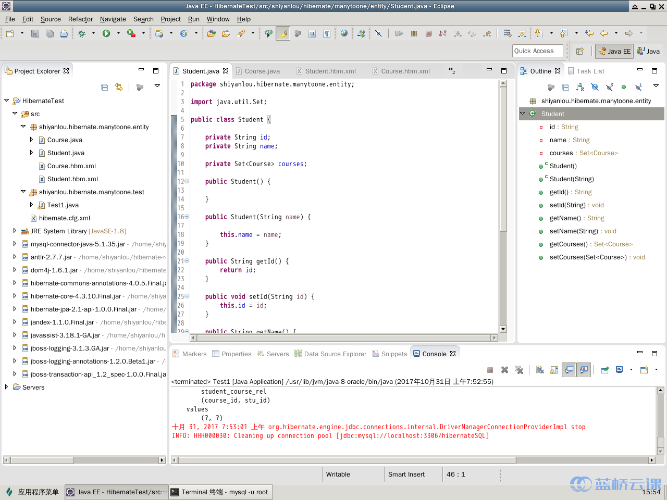Click the Open Perspective icon

click(x=579, y=51)
